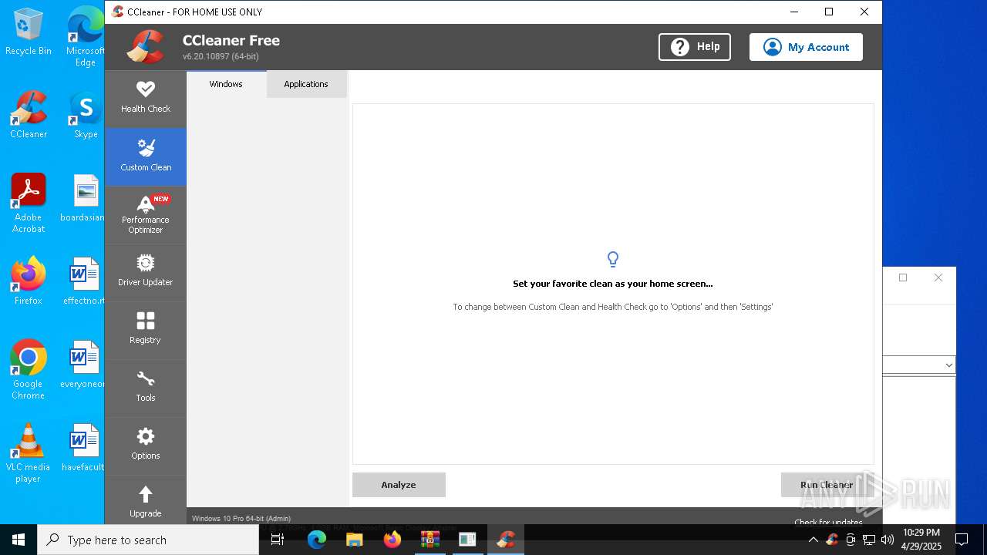Viewport: 987px width, 555px height.
Task: Open Registry cleaner section
Action: pyautogui.click(x=146, y=330)
